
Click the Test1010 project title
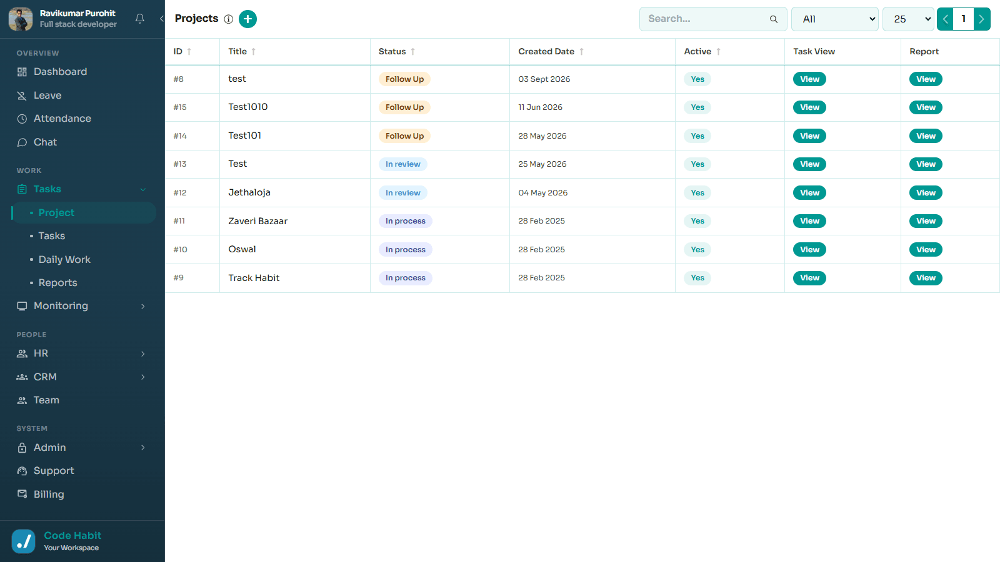click(x=248, y=107)
